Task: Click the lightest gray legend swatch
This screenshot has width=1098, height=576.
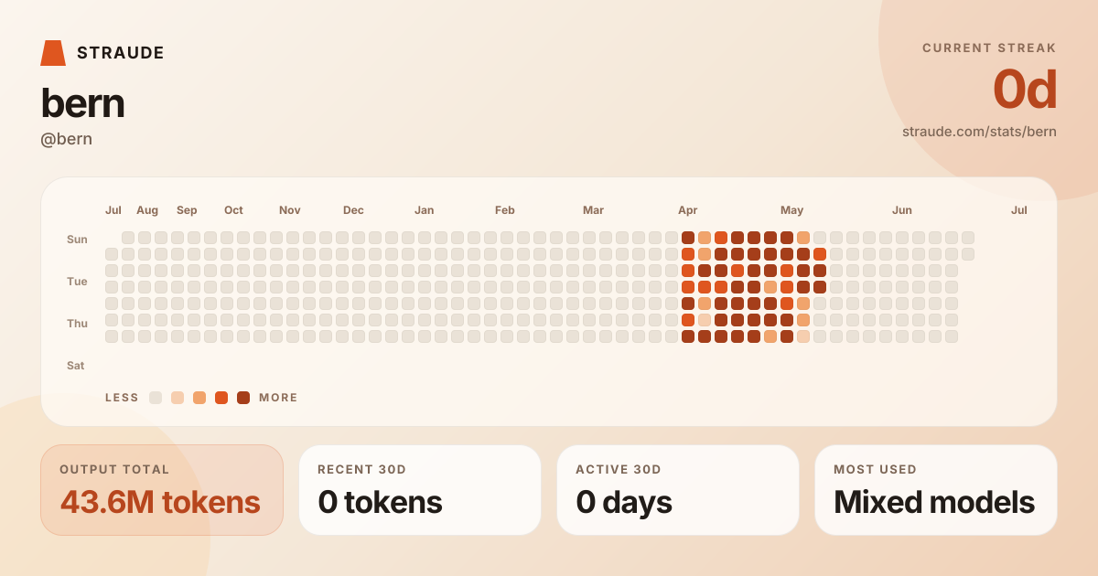Action: click(156, 398)
